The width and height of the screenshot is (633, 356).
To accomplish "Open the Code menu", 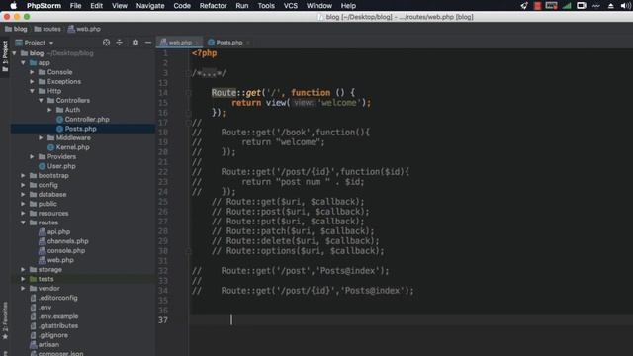I will (182, 6).
